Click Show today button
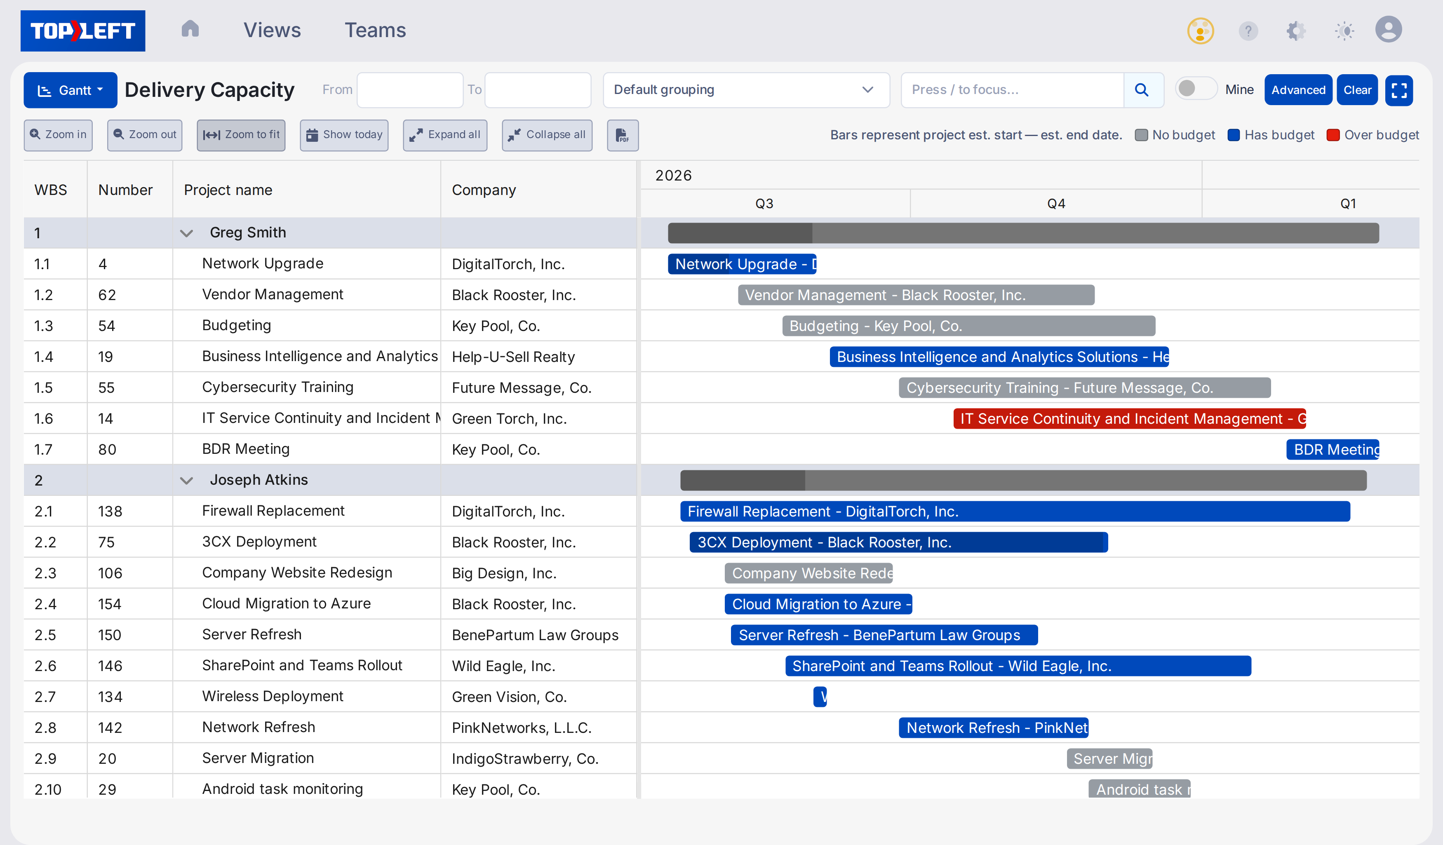Image resolution: width=1443 pixels, height=845 pixels. [344, 135]
